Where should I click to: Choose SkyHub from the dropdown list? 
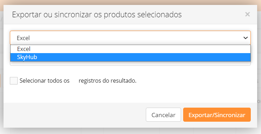click(x=130, y=57)
